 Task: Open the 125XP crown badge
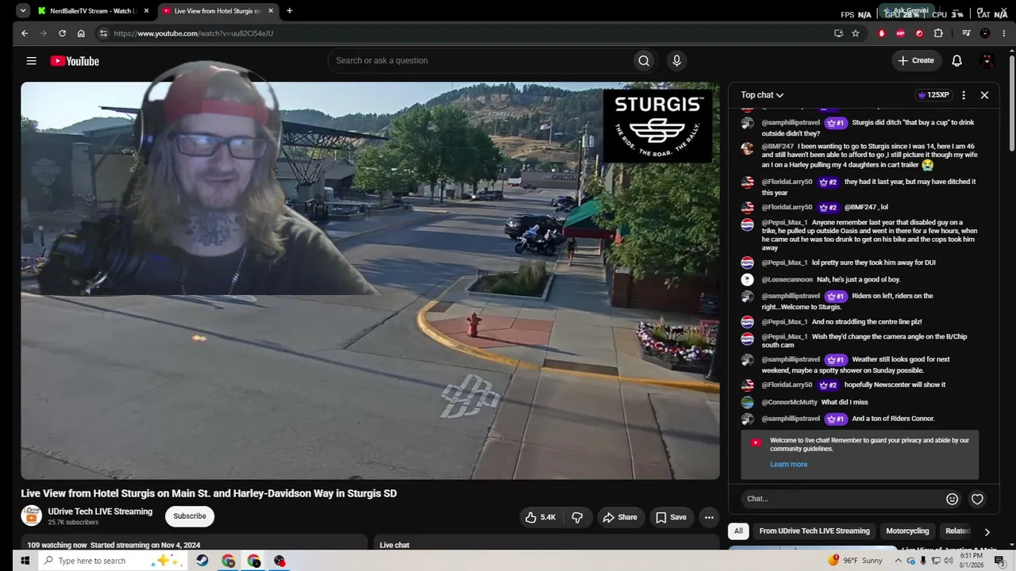tap(933, 95)
